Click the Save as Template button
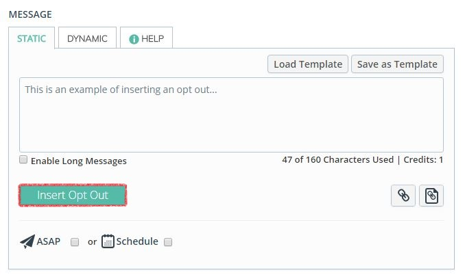Screen dimensions: 465x279 (x=397, y=64)
